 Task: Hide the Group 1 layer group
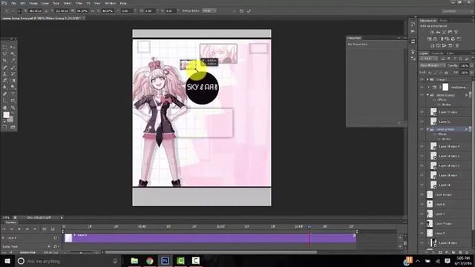[x=422, y=79]
